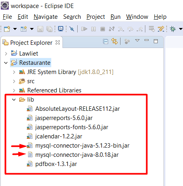This screenshot has height=186, width=183.
Task: Select mysql-connector-java-5.1.23-bin.jar
Action: [x=82, y=146]
